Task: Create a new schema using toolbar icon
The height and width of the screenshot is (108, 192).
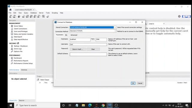Action: click(24, 16)
